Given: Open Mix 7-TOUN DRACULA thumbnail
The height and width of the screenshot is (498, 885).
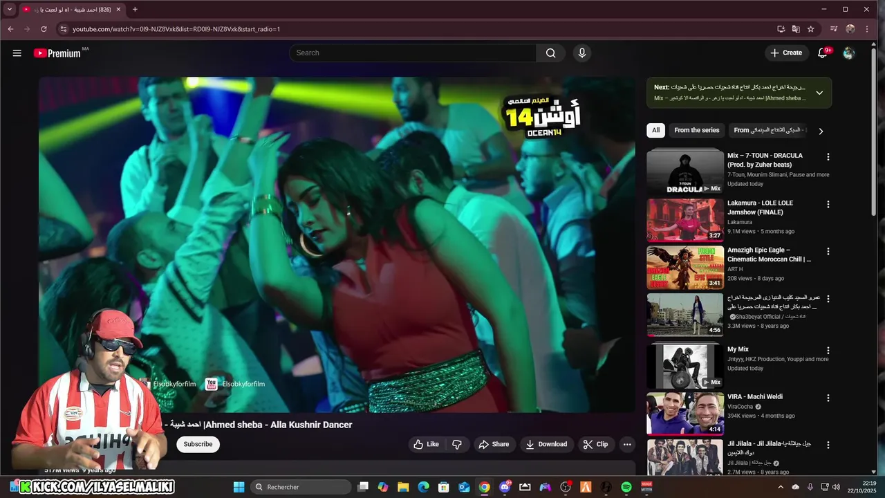Looking at the screenshot, I should (685, 172).
